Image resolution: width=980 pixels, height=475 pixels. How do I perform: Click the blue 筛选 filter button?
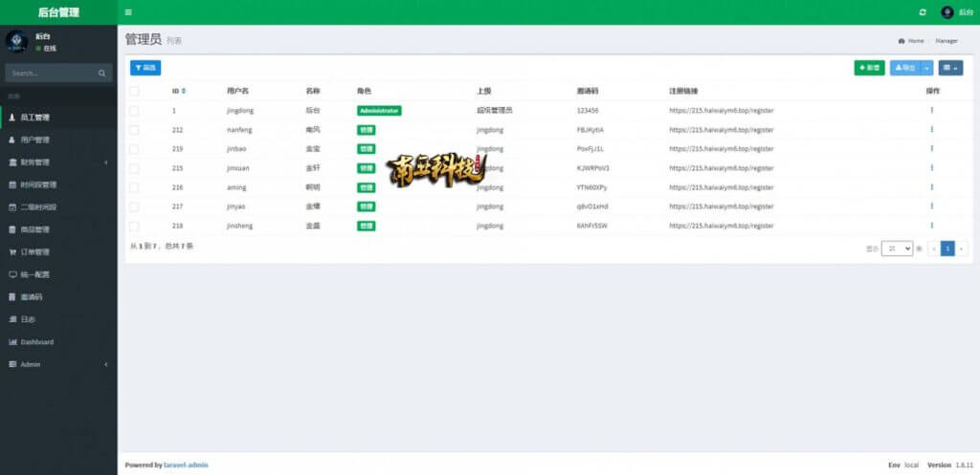pyautogui.click(x=145, y=68)
